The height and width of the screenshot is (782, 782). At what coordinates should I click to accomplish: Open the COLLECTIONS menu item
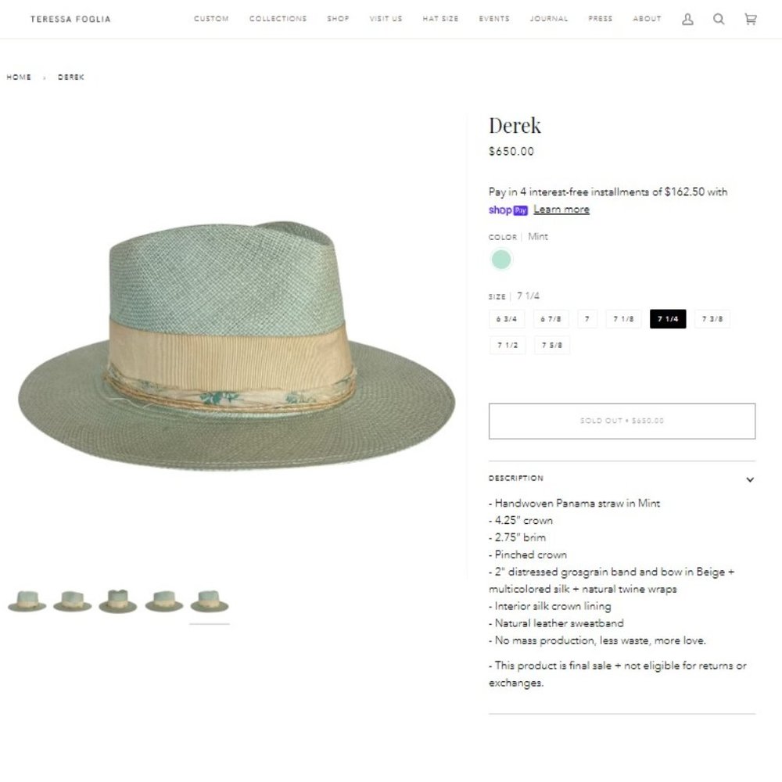click(278, 19)
